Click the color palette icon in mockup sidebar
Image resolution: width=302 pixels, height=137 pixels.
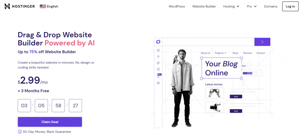158,63
